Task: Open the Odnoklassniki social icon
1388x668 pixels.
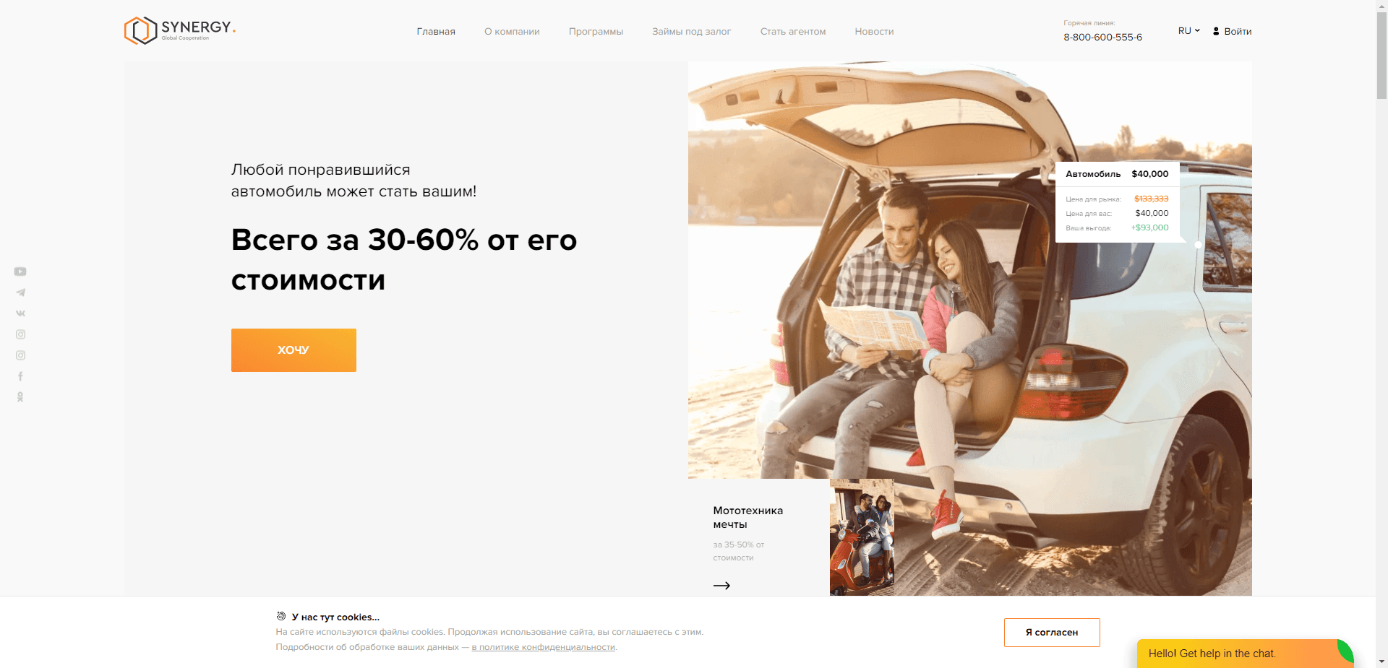Action: click(x=20, y=397)
